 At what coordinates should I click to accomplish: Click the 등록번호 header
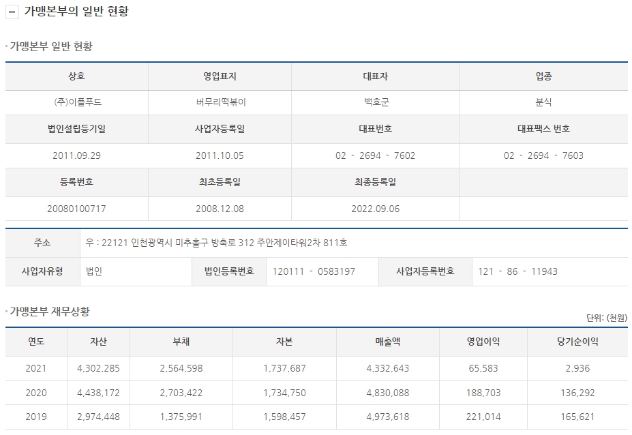[76, 182]
